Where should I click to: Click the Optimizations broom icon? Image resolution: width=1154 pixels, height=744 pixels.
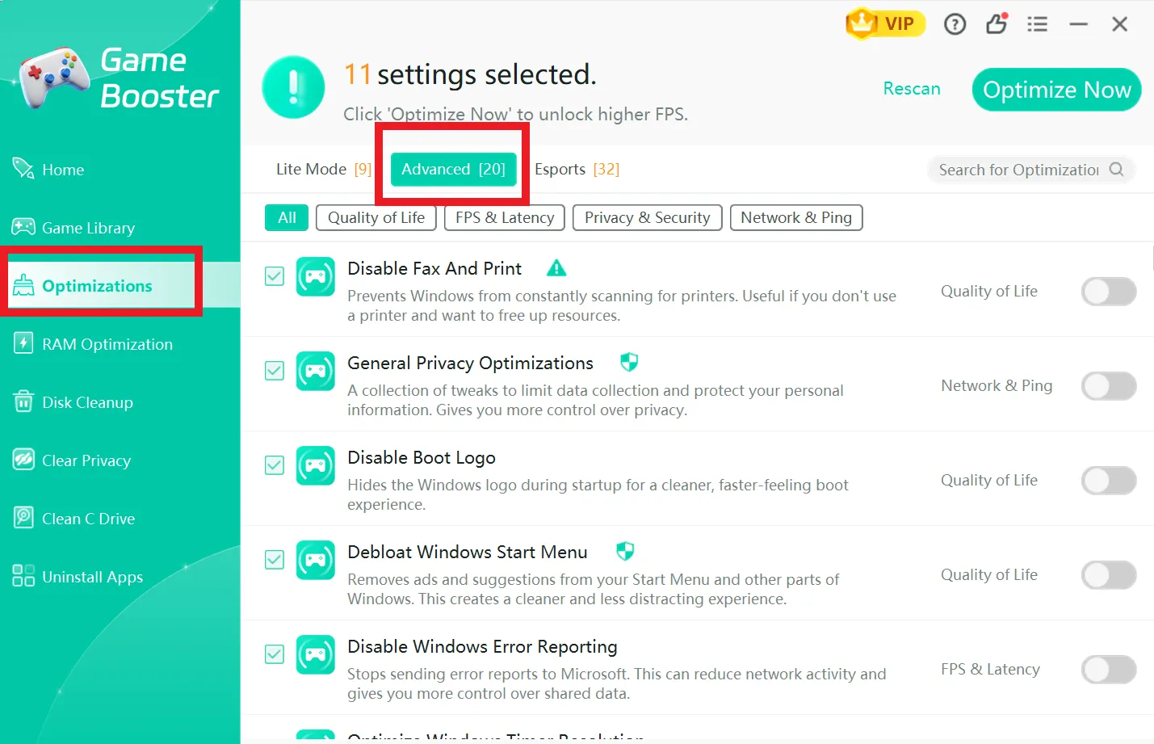click(23, 285)
